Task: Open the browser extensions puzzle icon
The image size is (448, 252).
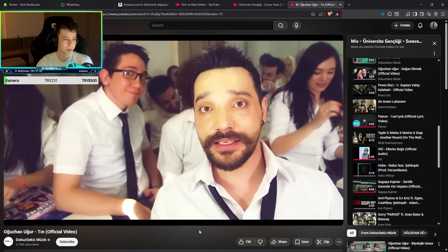Action: [x=390, y=14]
